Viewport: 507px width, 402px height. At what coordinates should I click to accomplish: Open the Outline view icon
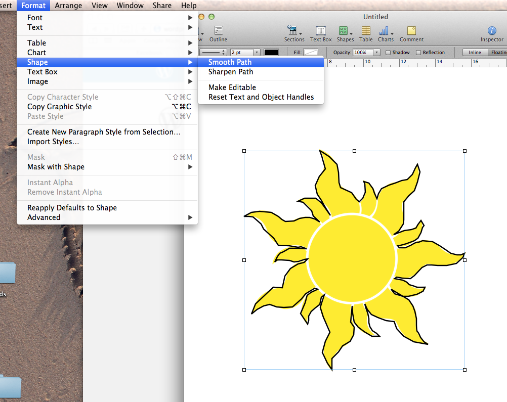click(218, 31)
